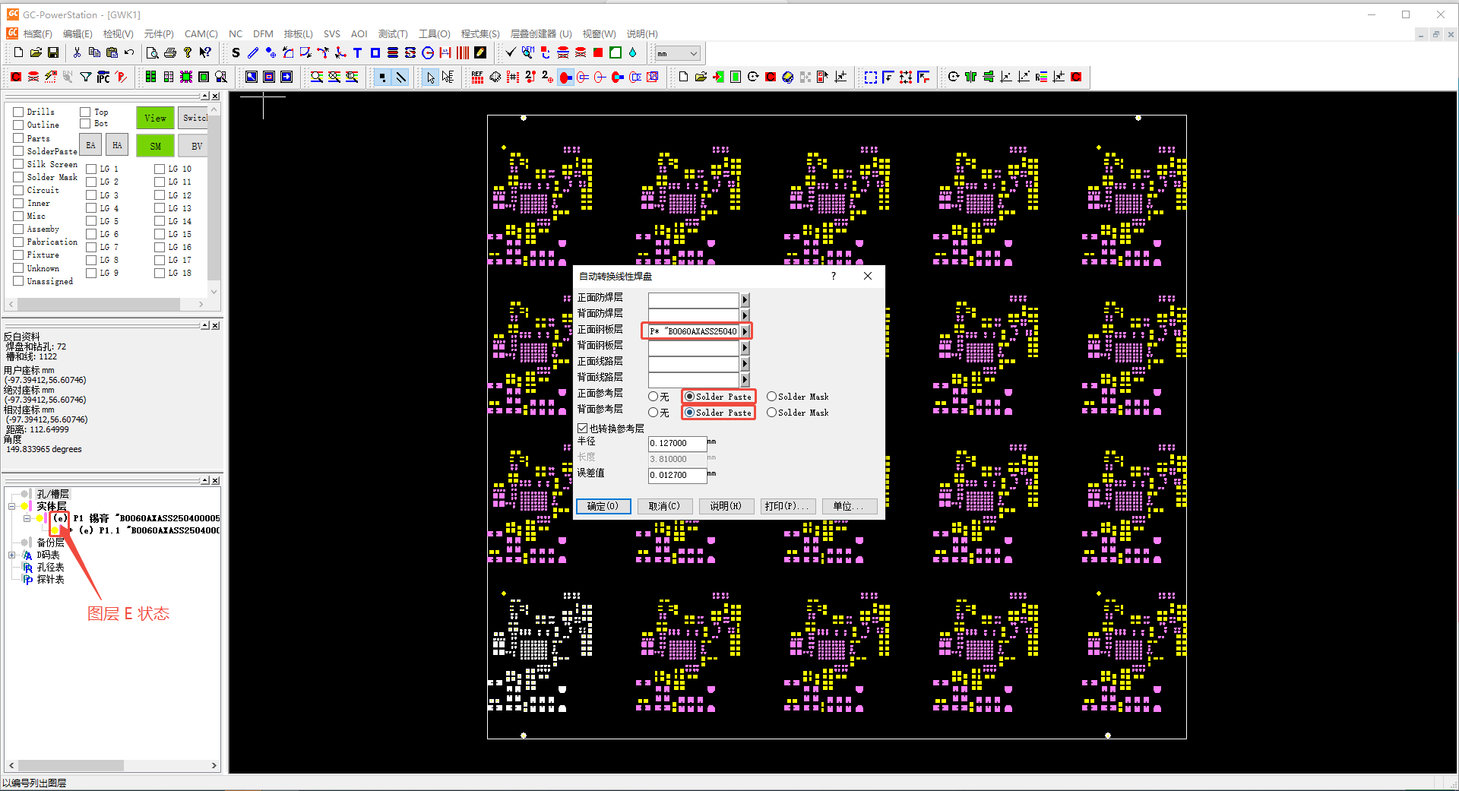Select Solder Mask for 正面参考层

point(772,396)
